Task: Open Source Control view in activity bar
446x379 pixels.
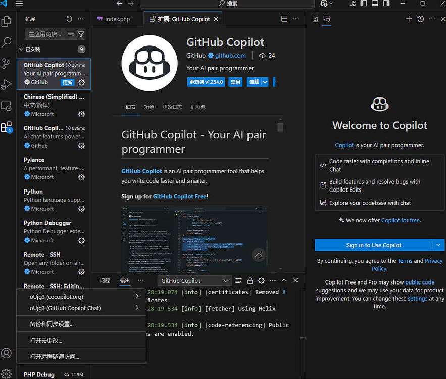Action: point(6,64)
